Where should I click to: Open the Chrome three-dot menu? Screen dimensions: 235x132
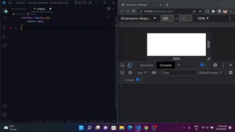click(x=231, y=11)
